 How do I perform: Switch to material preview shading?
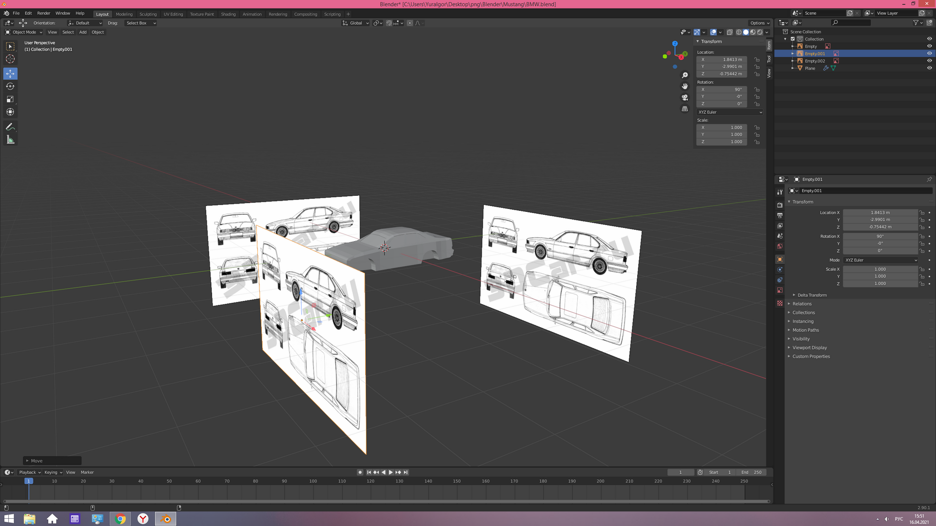click(x=753, y=32)
